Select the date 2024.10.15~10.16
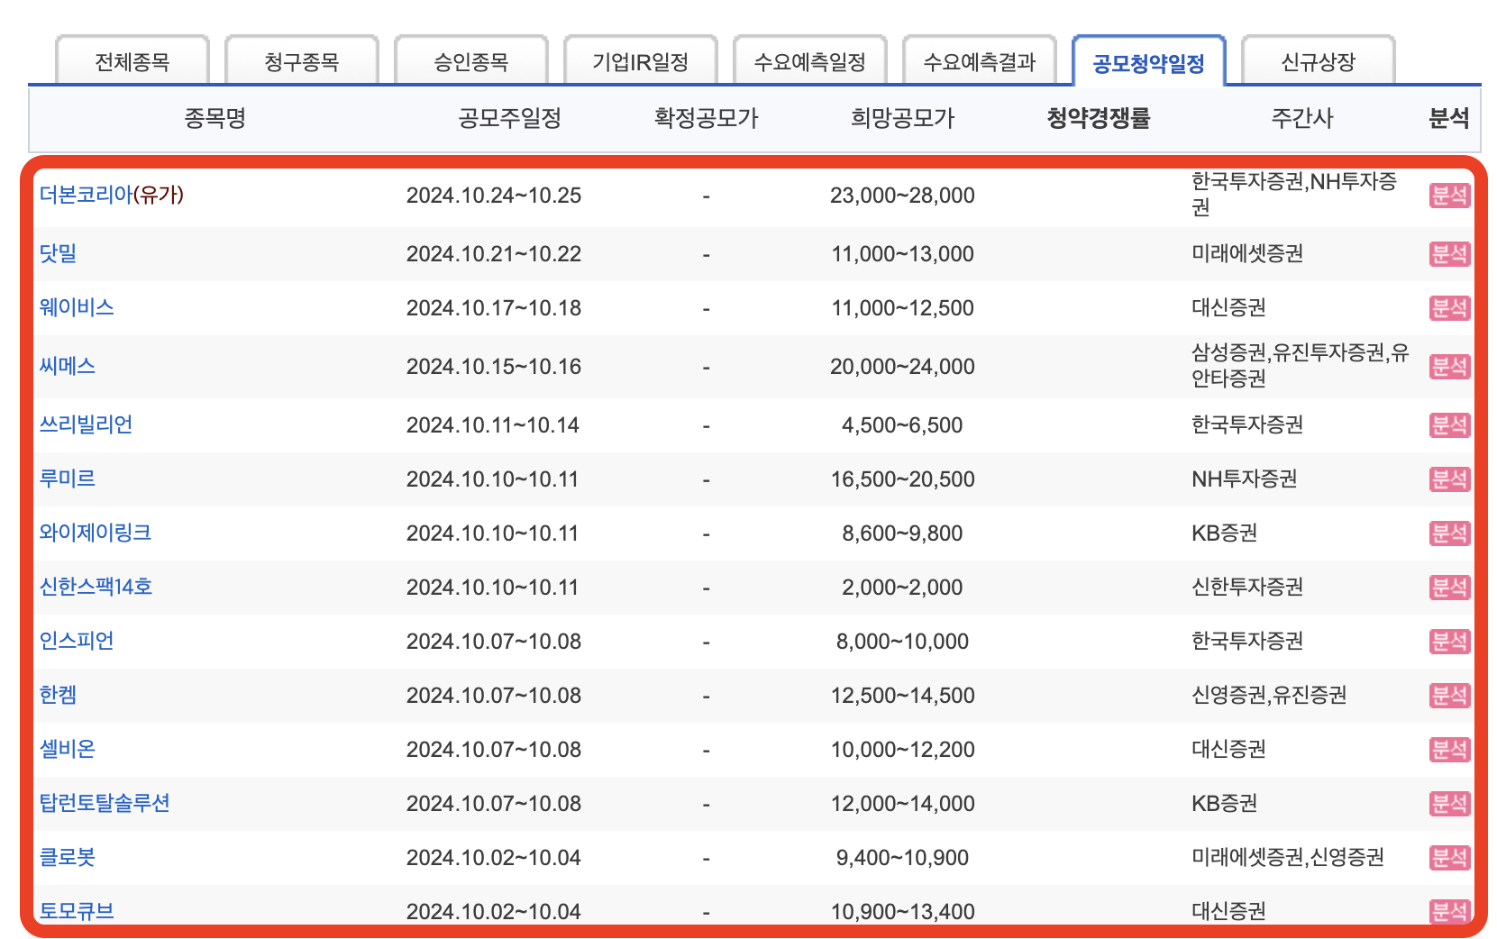The height and width of the screenshot is (939, 1497). 494,367
